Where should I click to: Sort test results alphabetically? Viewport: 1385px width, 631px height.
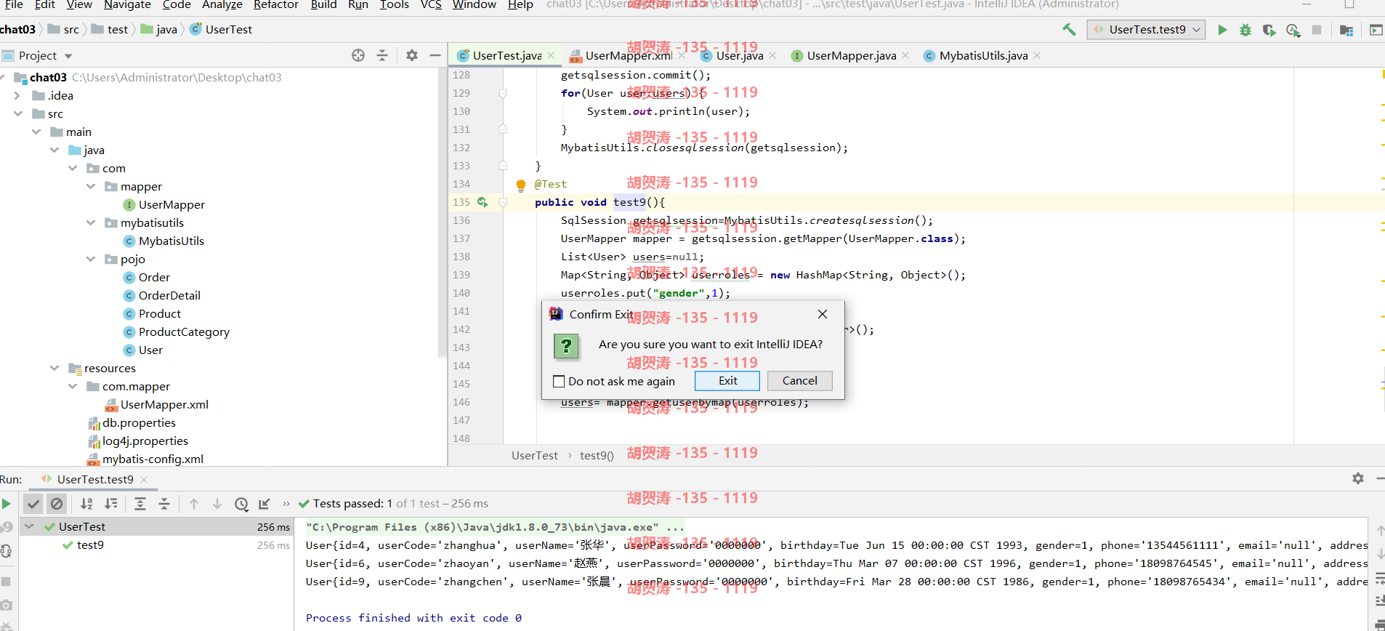click(x=86, y=504)
